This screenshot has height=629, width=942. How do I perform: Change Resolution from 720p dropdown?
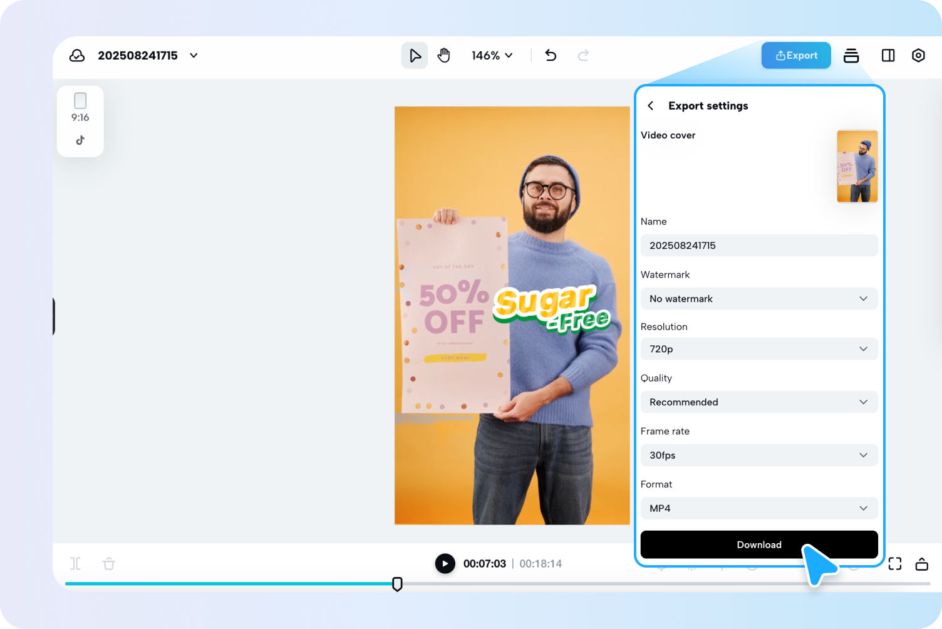click(x=758, y=349)
